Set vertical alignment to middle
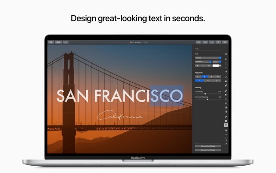Image resolution: width=276 pixels, height=173 pixels. tap(208, 80)
